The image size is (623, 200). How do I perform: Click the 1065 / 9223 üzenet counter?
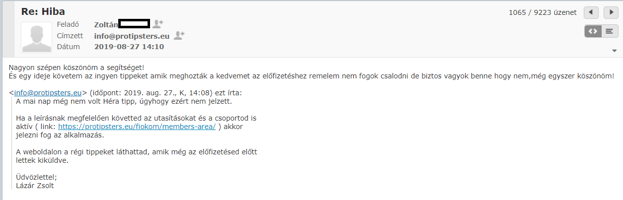(x=543, y=12)
